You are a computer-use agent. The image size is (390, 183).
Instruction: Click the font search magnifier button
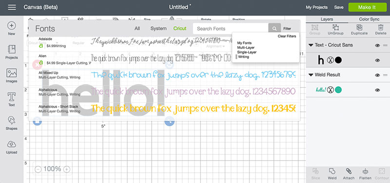274,29
